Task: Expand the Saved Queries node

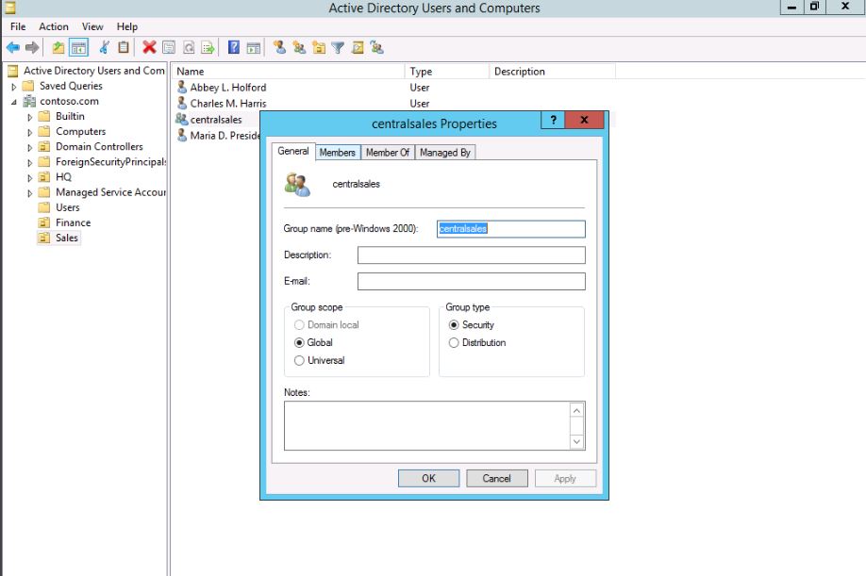Action: click(x=14, y=87)
